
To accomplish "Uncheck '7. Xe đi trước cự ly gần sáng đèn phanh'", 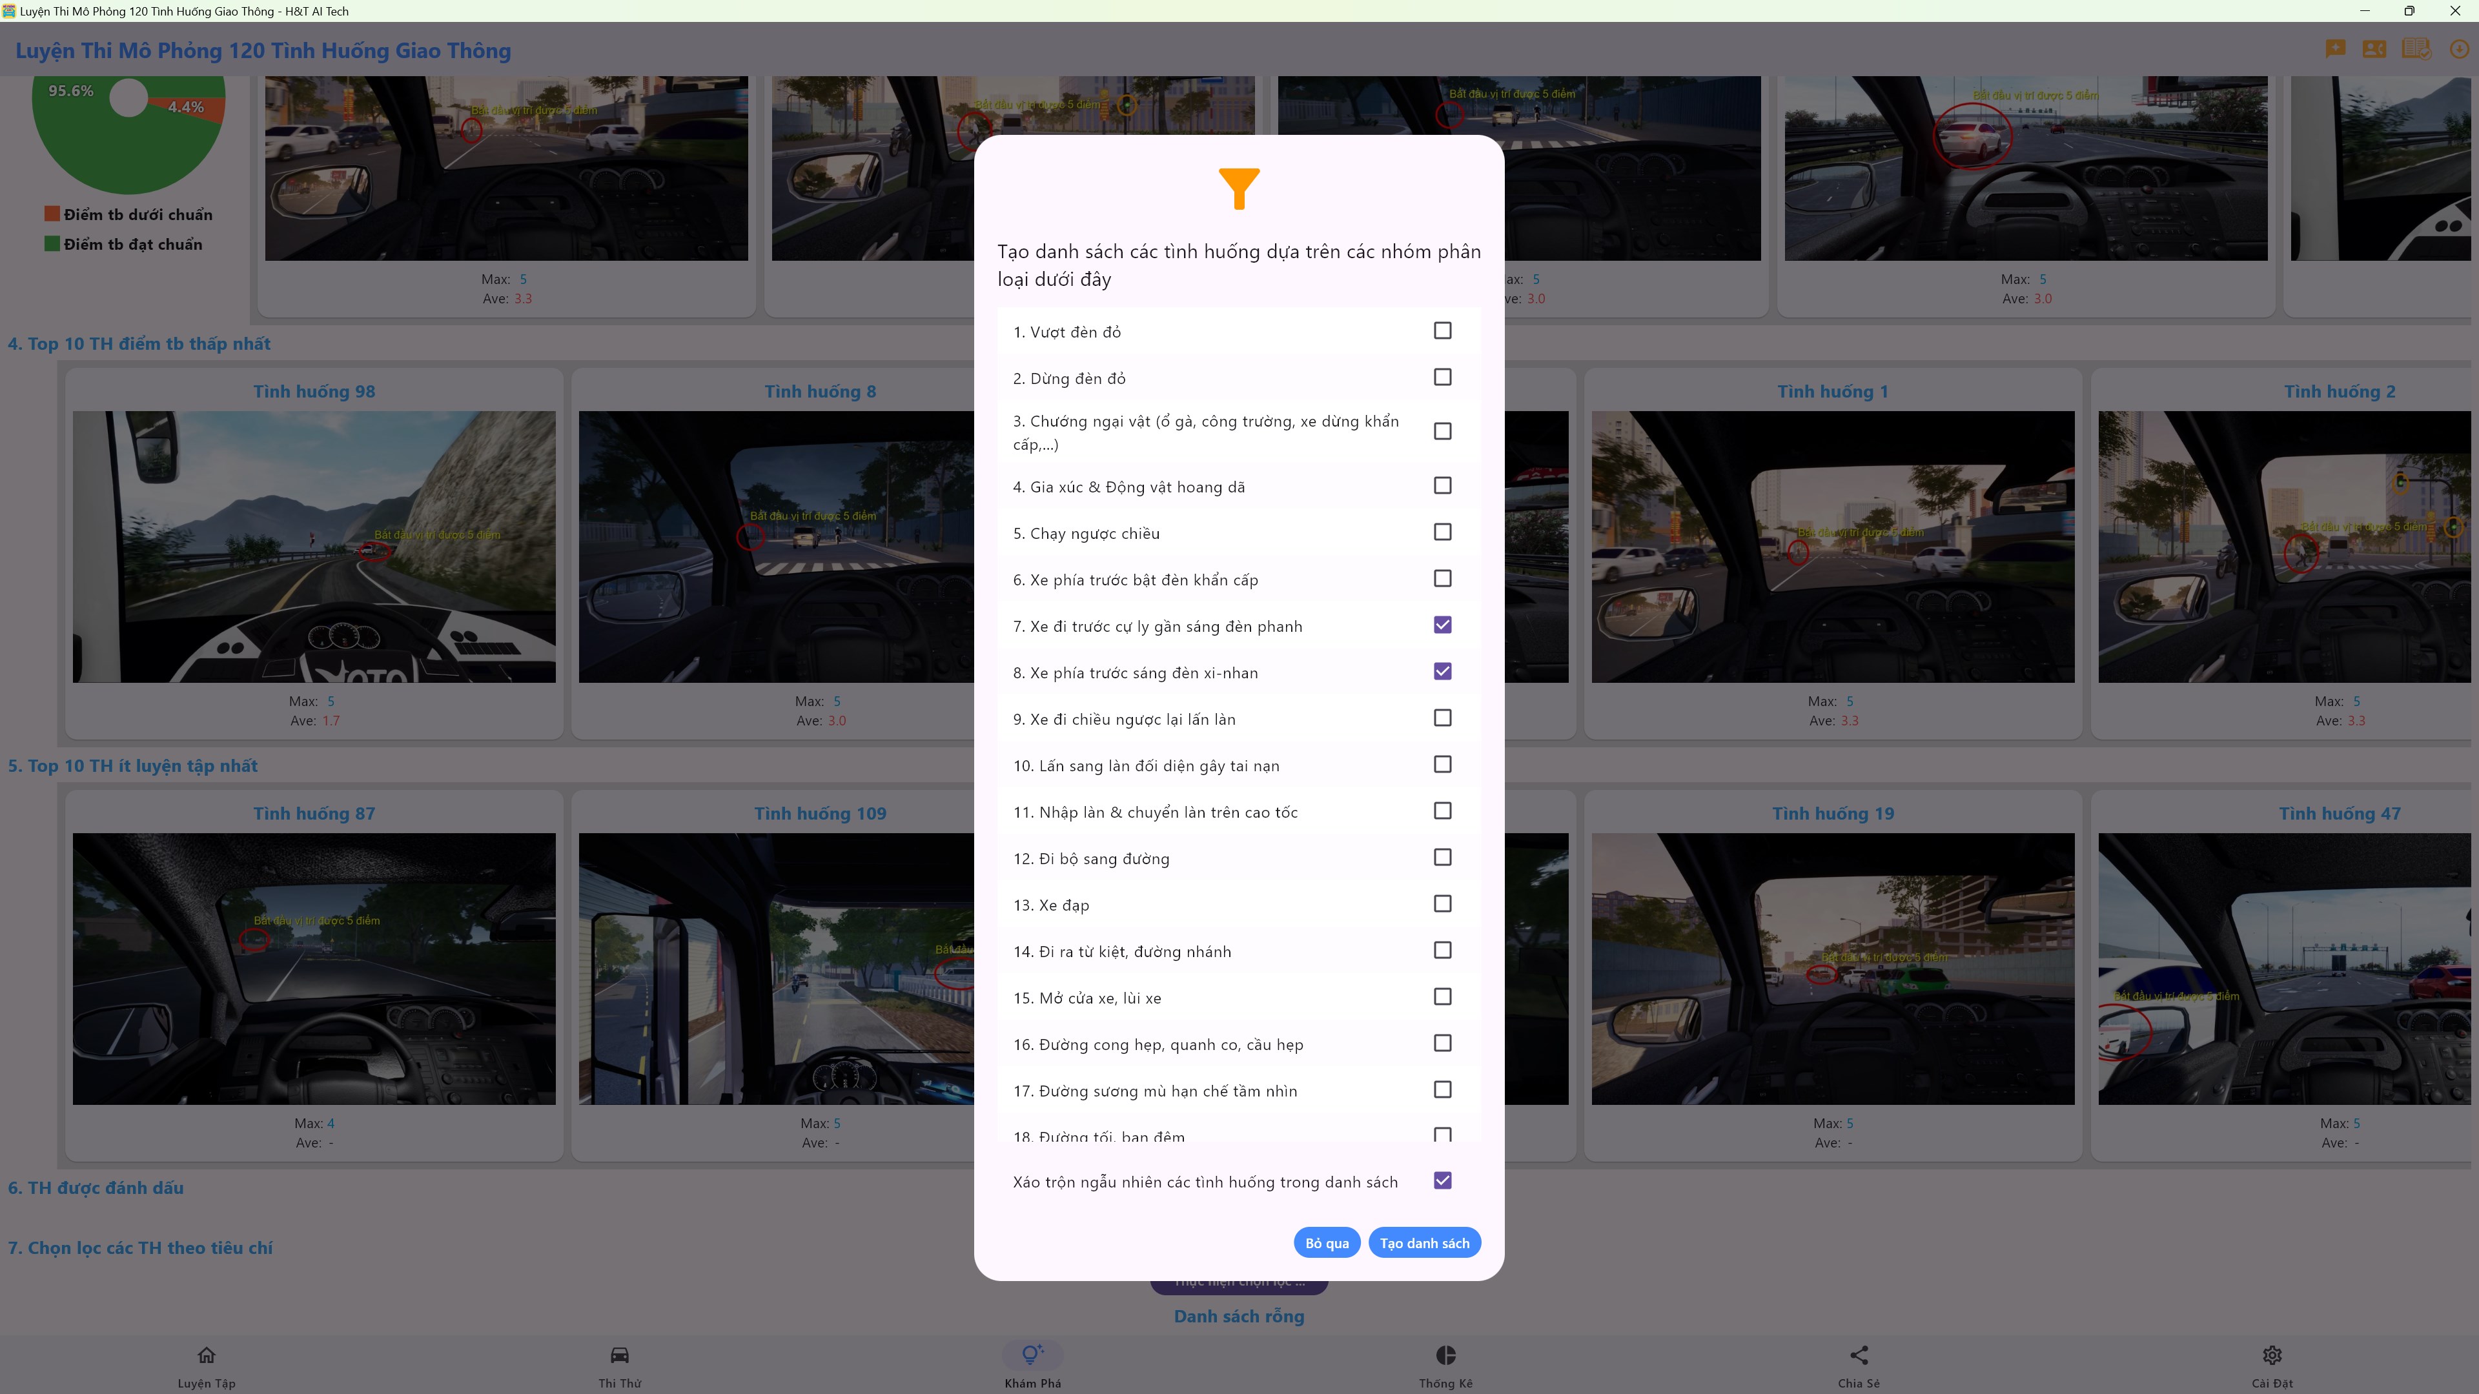I will pos(1443,625).
